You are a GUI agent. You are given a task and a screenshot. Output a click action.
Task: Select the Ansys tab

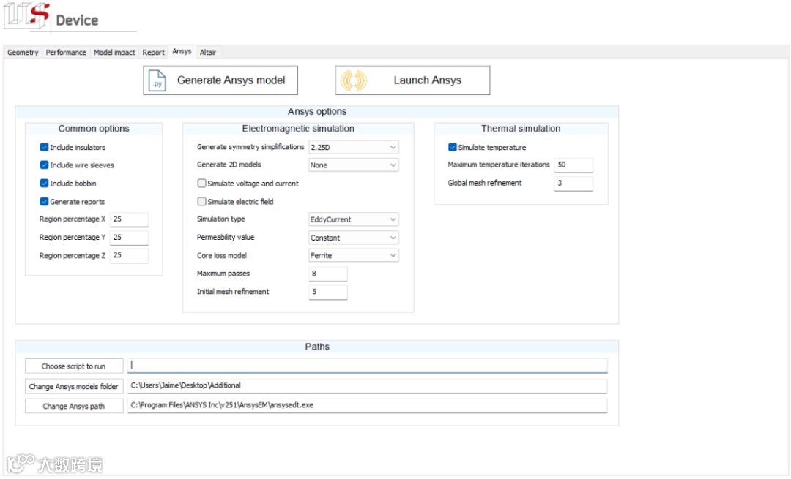point(182,51)
